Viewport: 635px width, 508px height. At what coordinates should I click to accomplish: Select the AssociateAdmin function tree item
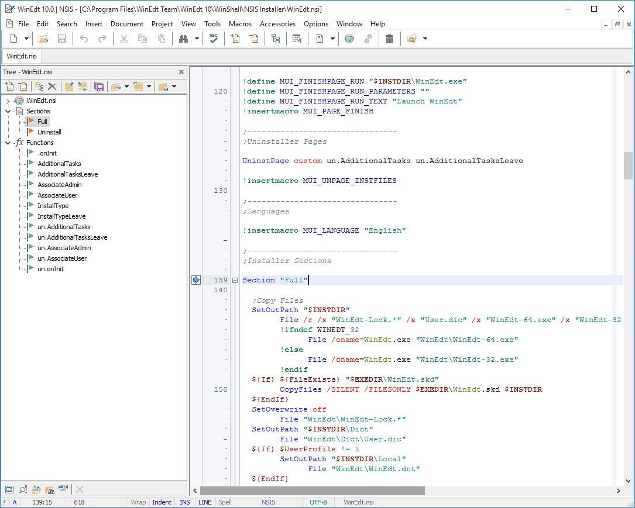click(x=60, y=185)
